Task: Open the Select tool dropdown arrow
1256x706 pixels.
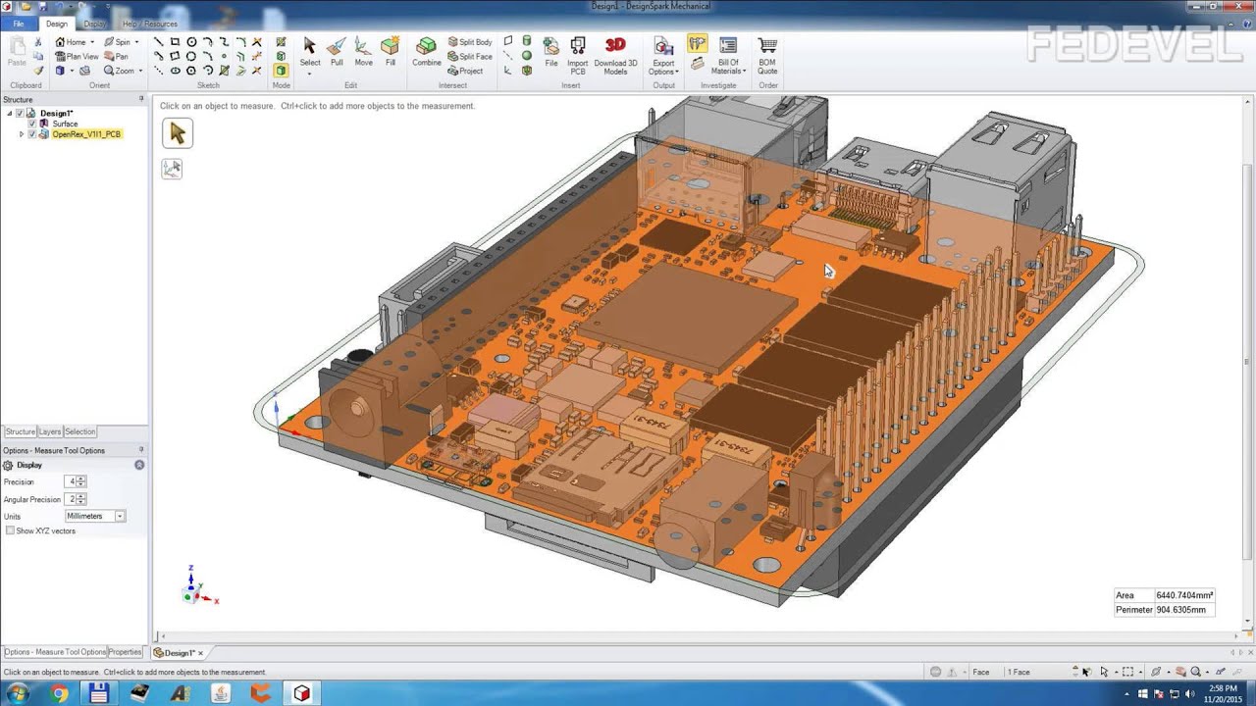Action: (309, 73)
